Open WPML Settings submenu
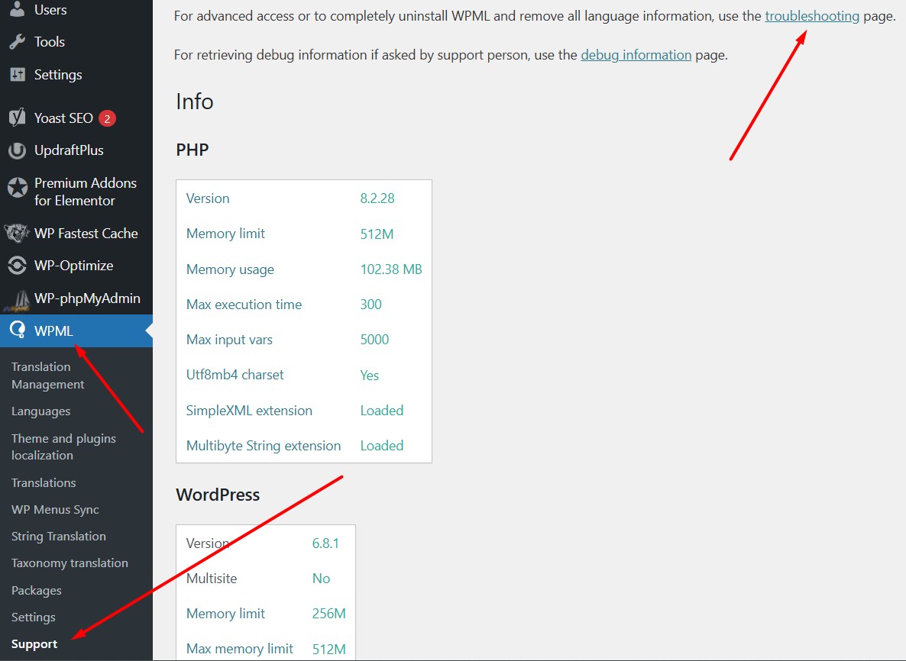 click(34, 617)
